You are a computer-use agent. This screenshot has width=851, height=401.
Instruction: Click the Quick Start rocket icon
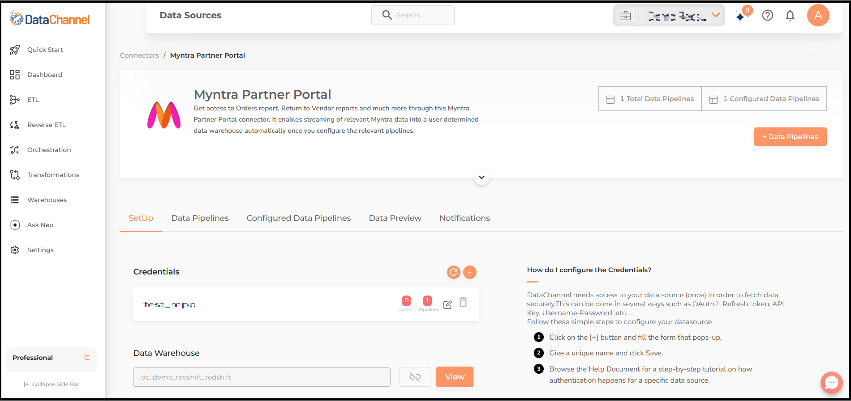pos(15,50)
